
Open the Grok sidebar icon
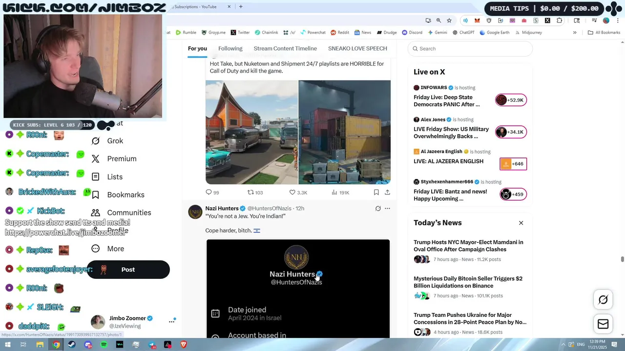96,141
